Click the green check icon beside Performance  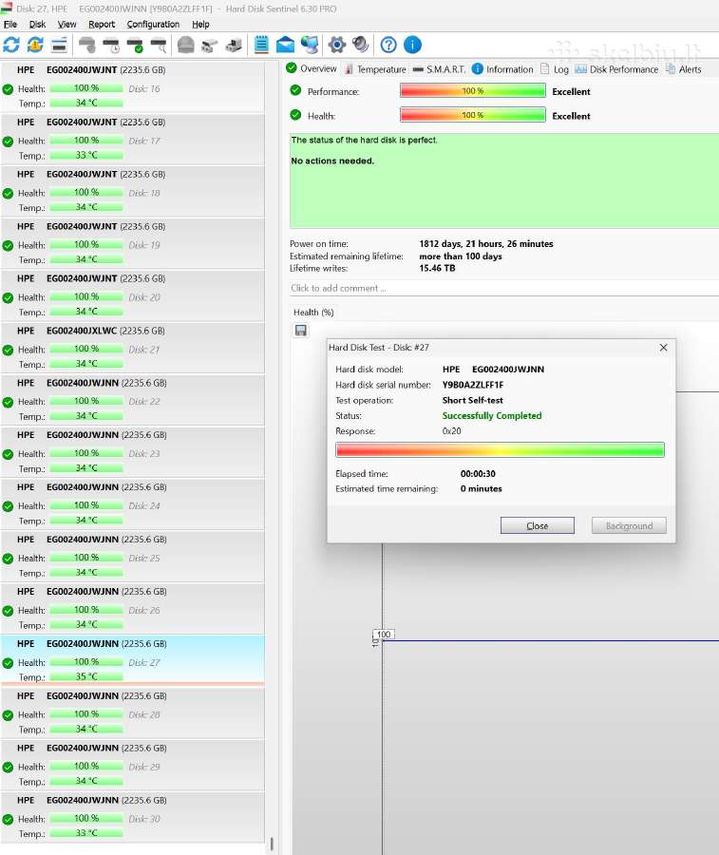point(296,90)
